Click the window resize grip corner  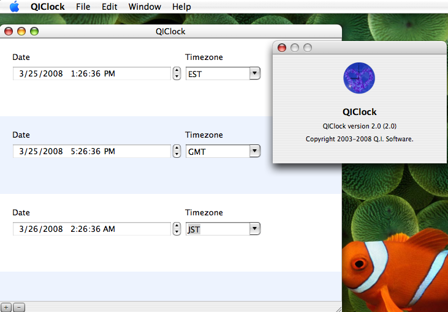(x=338, y=309)
